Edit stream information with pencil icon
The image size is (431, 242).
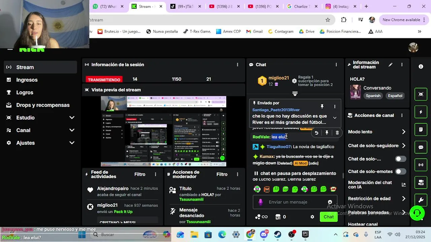click(391, 65)
